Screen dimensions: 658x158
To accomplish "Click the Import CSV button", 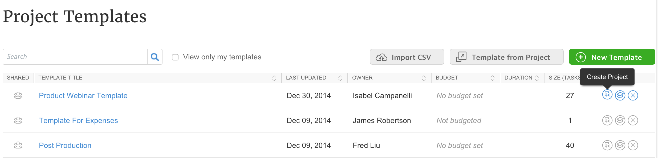I will click(x=407, y=57).
